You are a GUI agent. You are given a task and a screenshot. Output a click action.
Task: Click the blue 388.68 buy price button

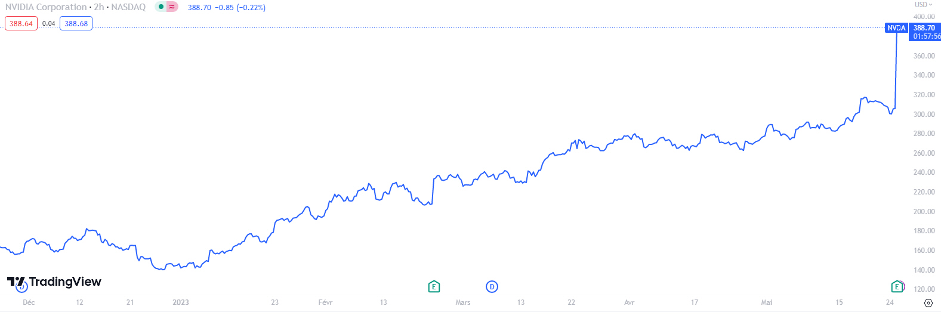76,24
